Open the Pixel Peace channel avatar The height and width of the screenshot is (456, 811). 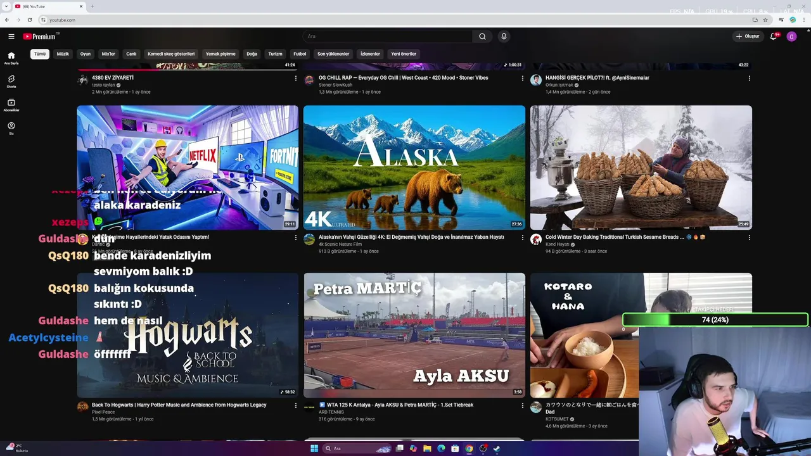[82, 407]
